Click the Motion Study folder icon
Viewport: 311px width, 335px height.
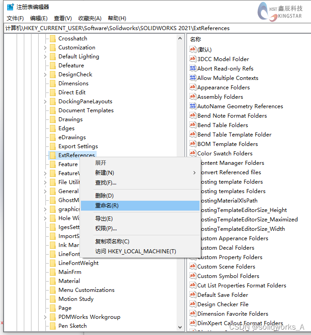click(x=53, y=299)
